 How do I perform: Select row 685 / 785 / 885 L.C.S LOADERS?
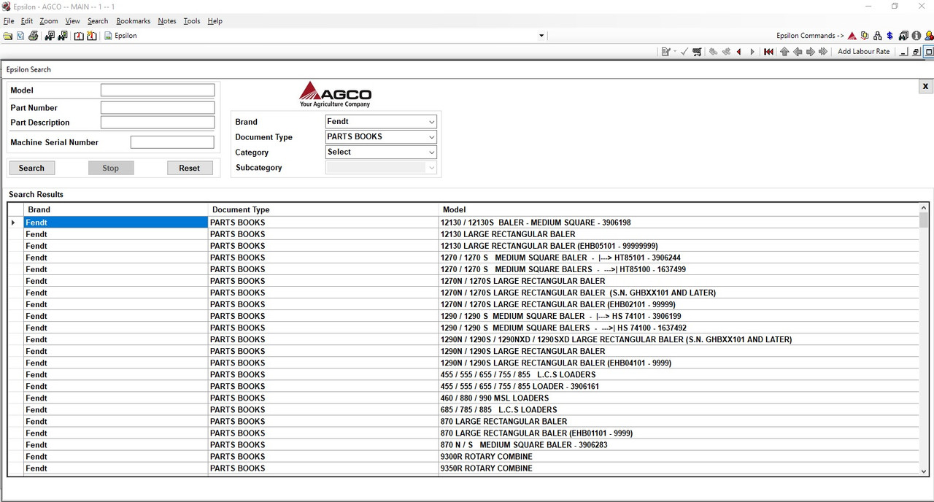464,410
